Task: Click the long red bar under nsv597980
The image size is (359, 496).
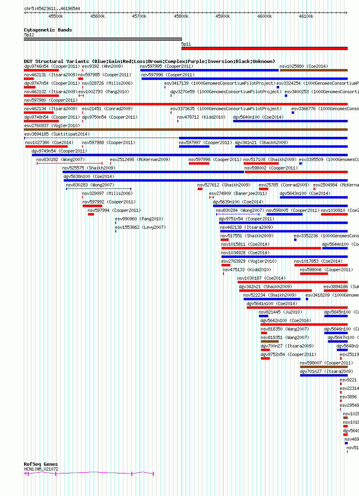Action: click(186, 104)
